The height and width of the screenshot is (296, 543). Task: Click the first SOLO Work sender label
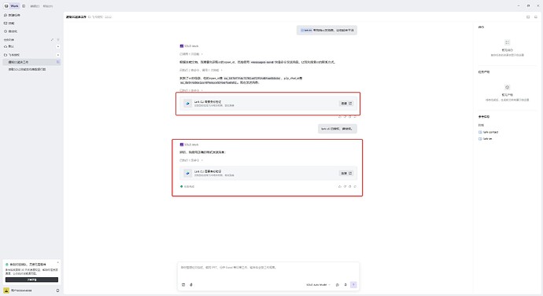189,46
